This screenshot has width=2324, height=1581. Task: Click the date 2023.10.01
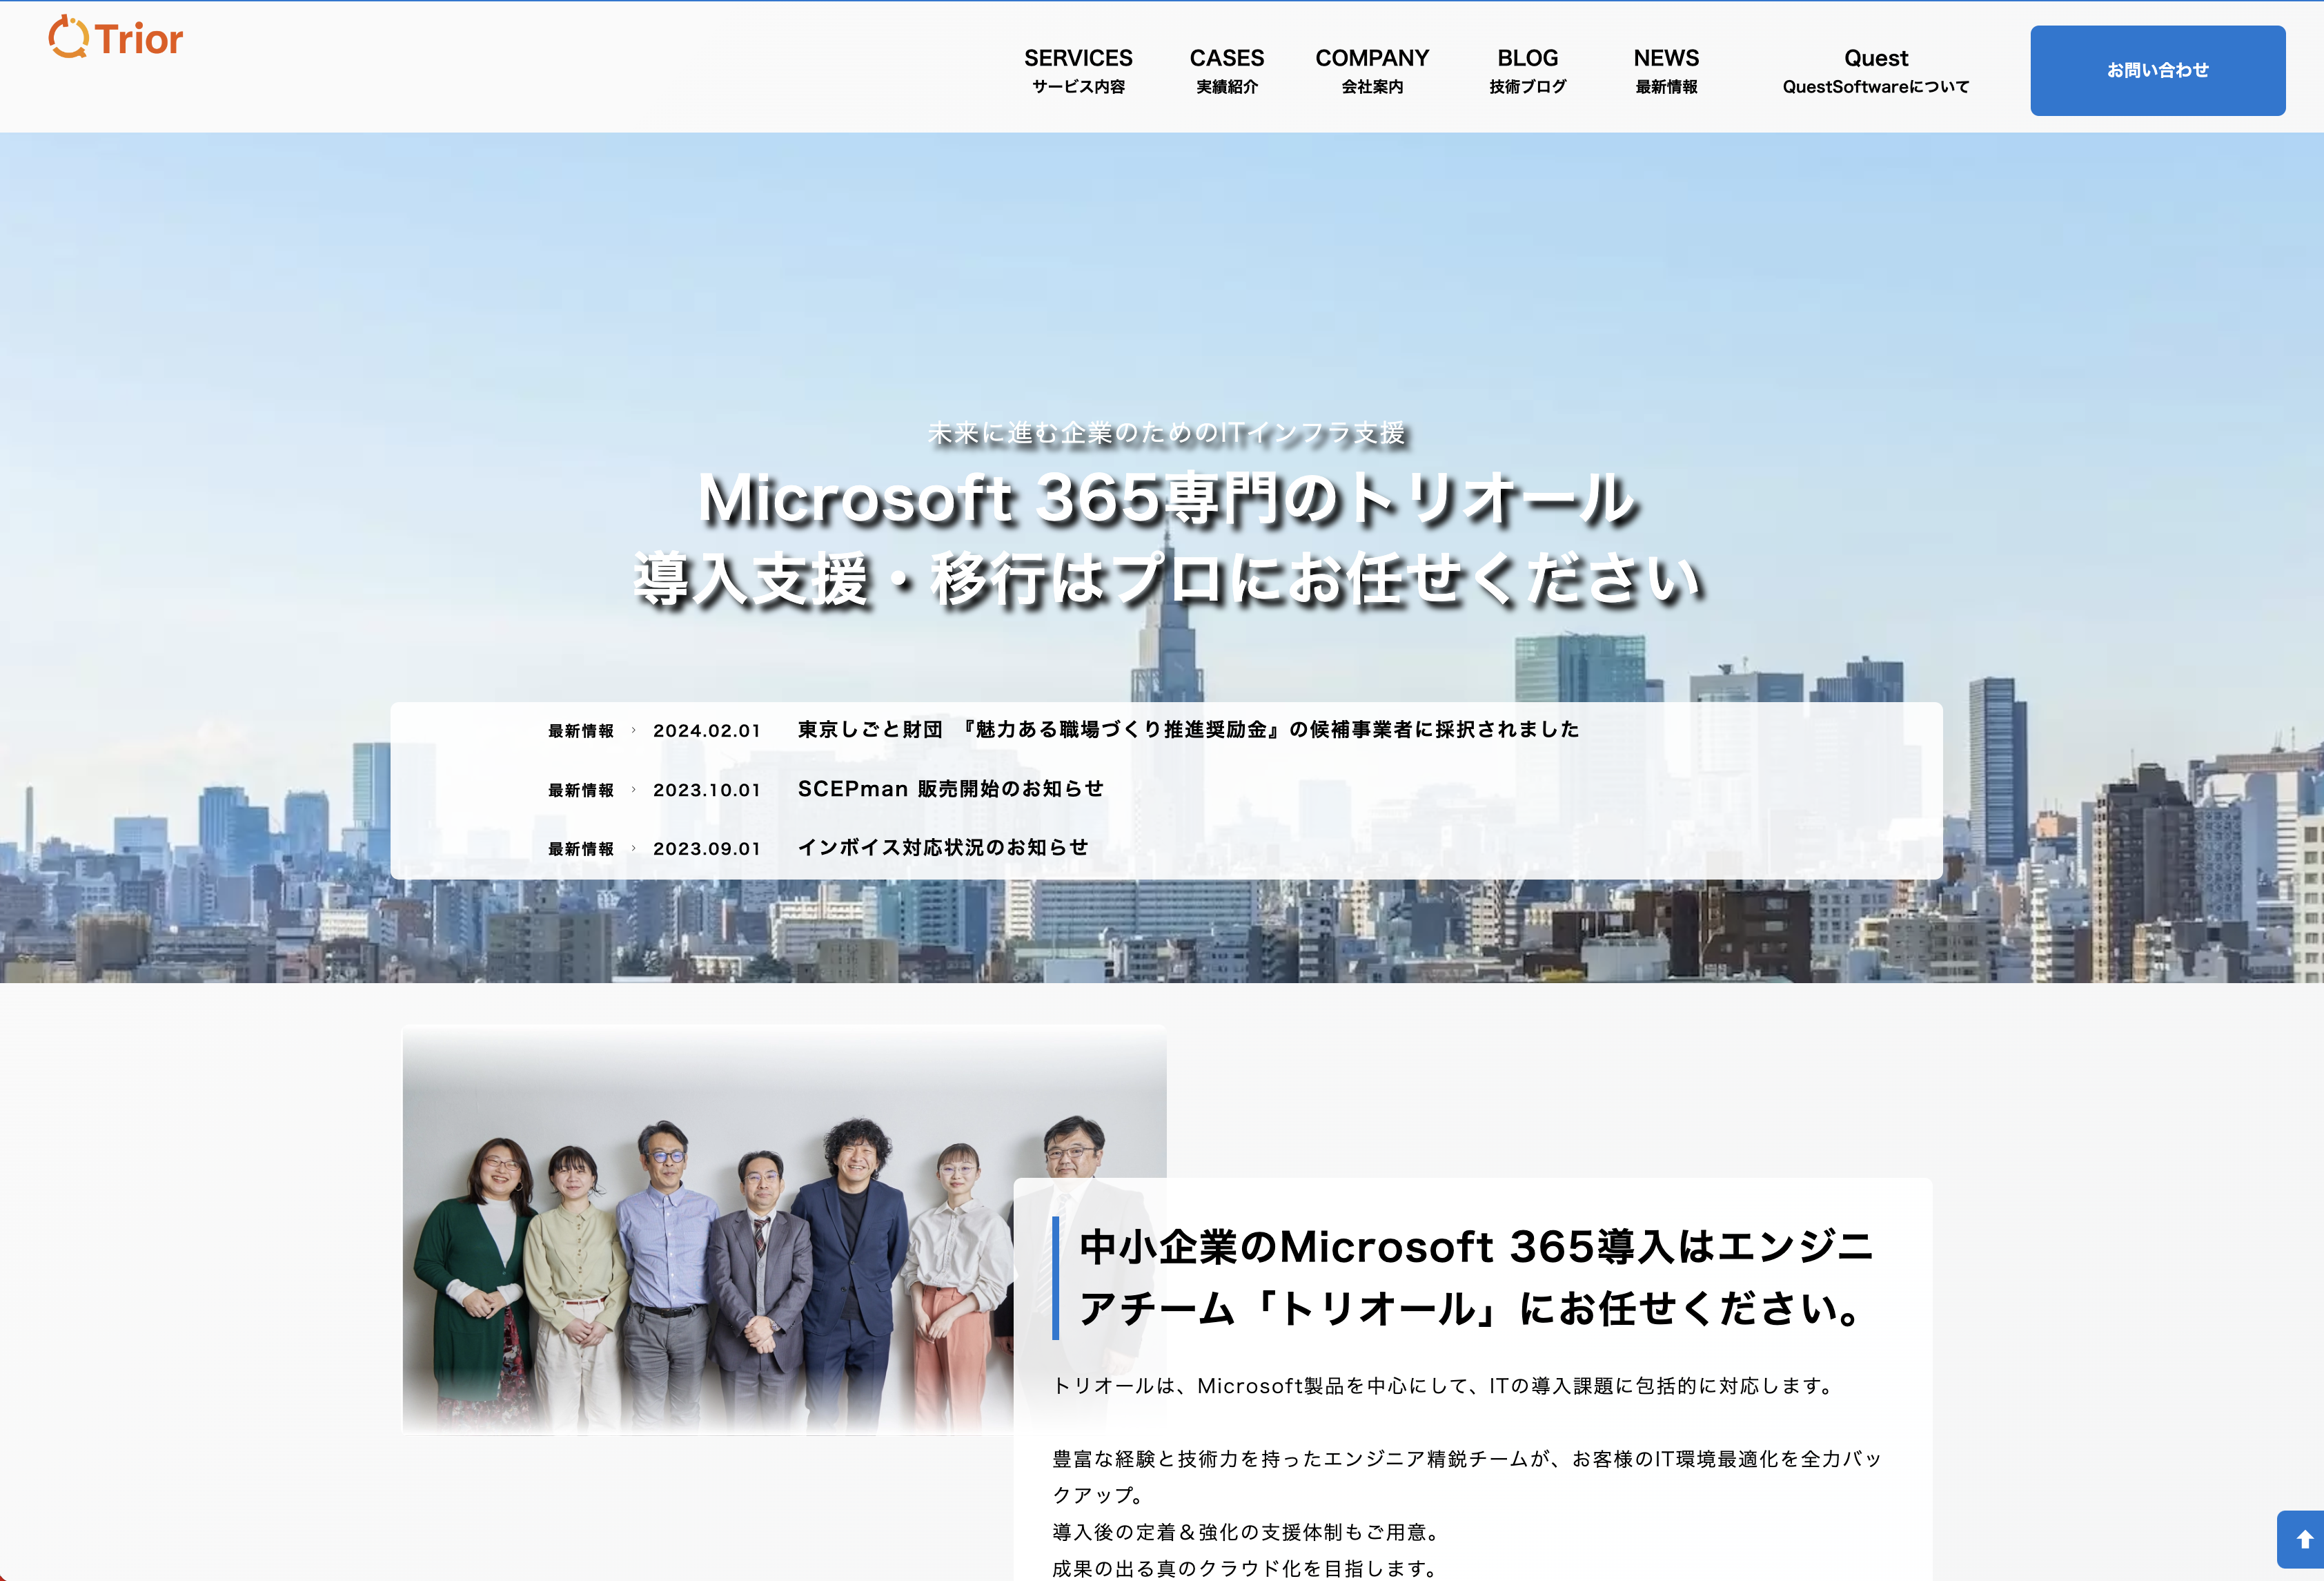click(707, 790)
